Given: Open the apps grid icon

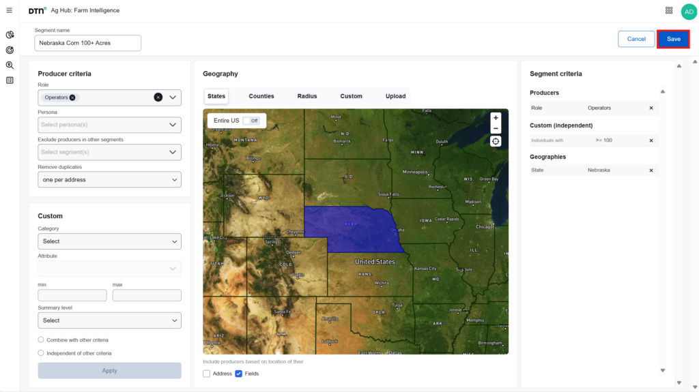Looking at the screenshot, I should point(669,10).
